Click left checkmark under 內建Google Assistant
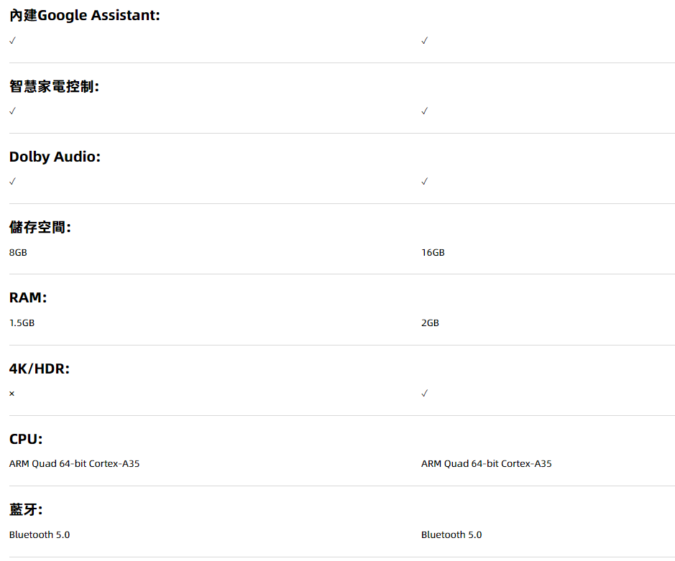This screenshot has height=561, width=675. point(12,40)
